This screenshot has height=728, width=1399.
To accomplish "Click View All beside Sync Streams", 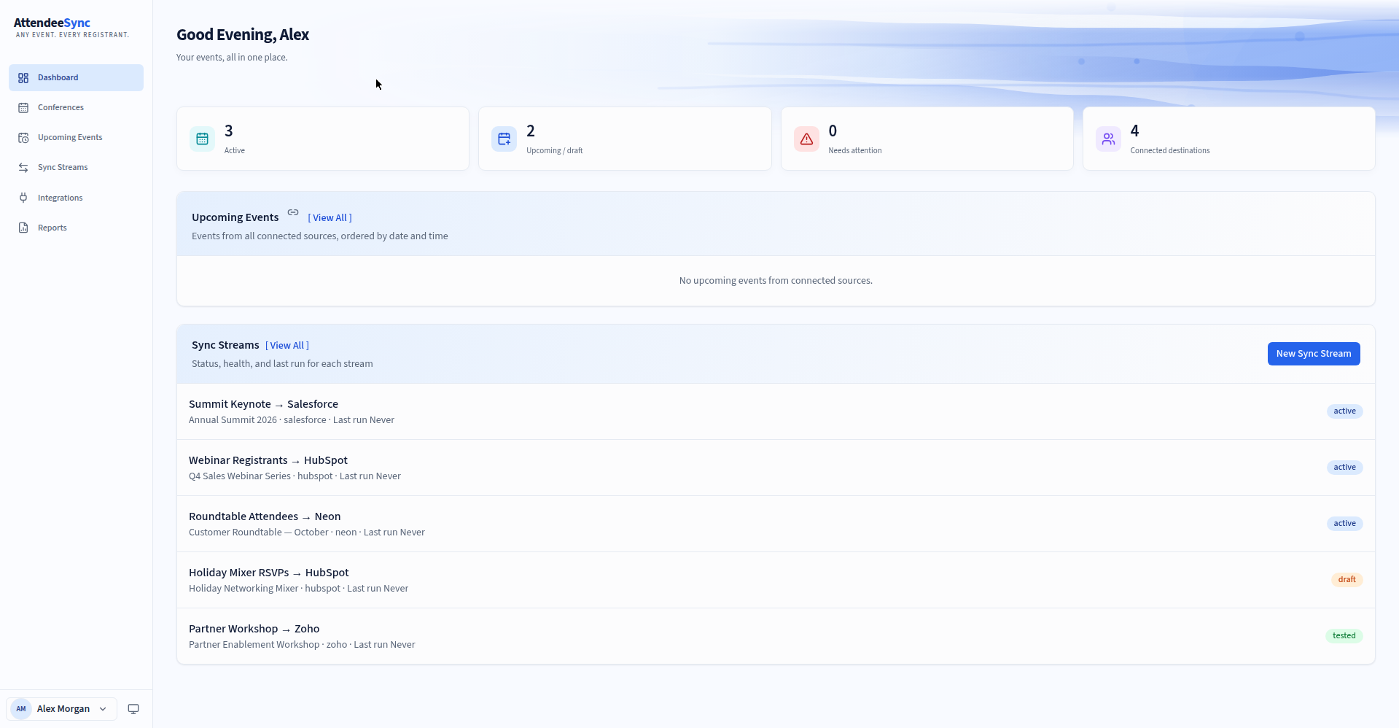I will 287,345.
